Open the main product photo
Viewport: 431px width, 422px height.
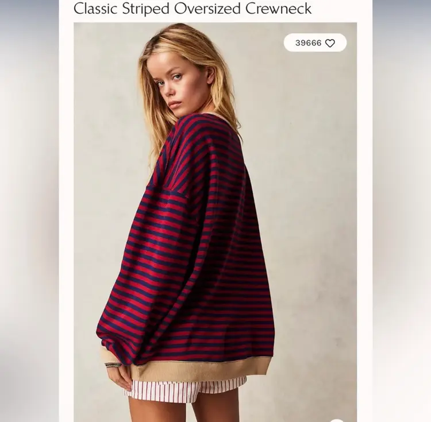point(215,222)
